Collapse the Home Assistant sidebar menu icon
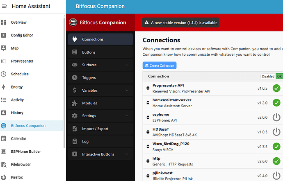Screen dimensions: 283x181 5,6
